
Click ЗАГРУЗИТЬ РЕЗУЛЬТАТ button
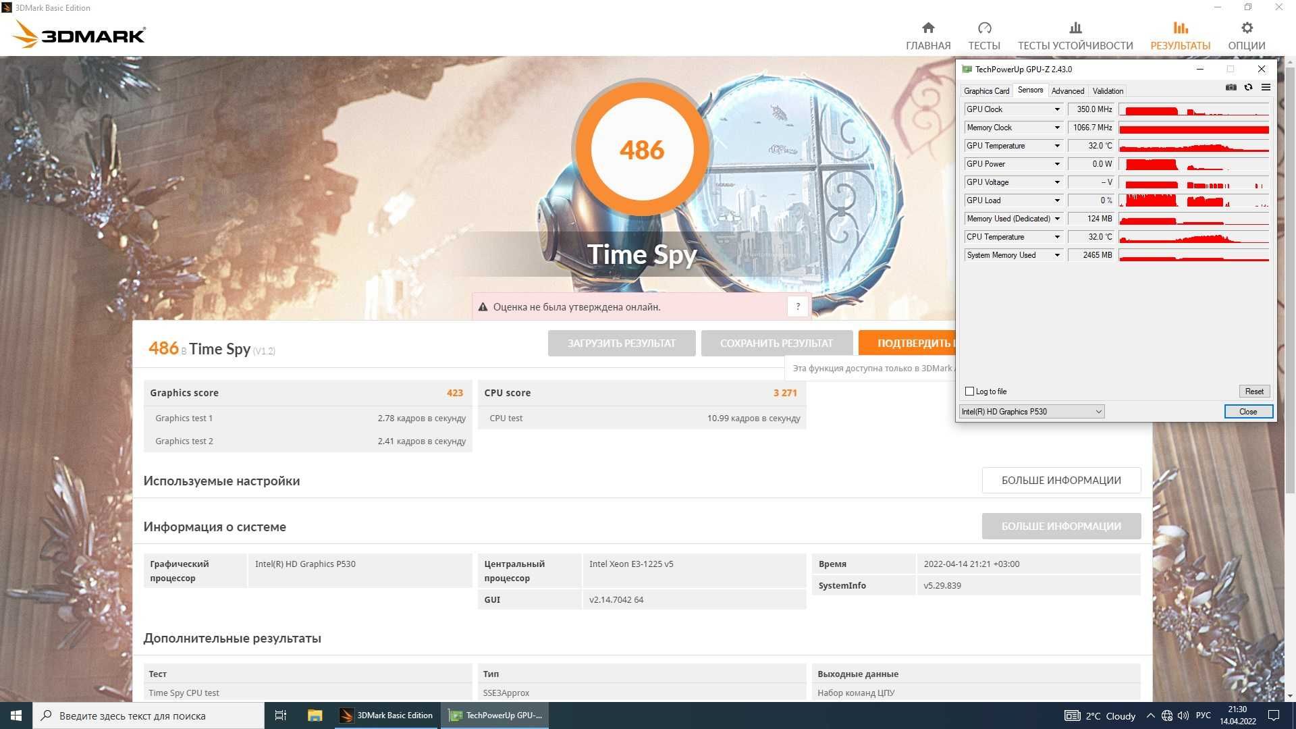(622, 343)
